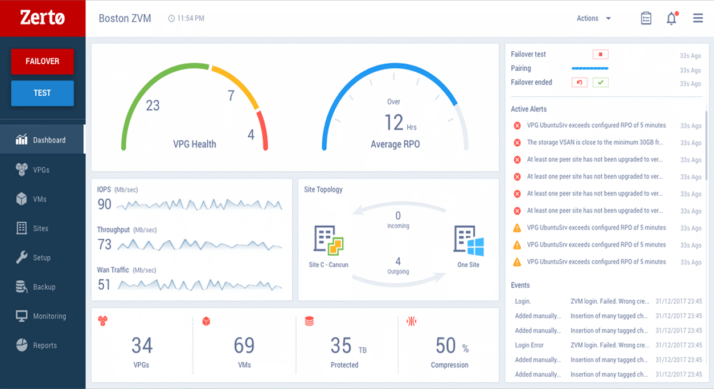Click the Pairing progress bar
Image resolution: width=714 pixels, height=389 pixels.
click(x=590, y=68)
